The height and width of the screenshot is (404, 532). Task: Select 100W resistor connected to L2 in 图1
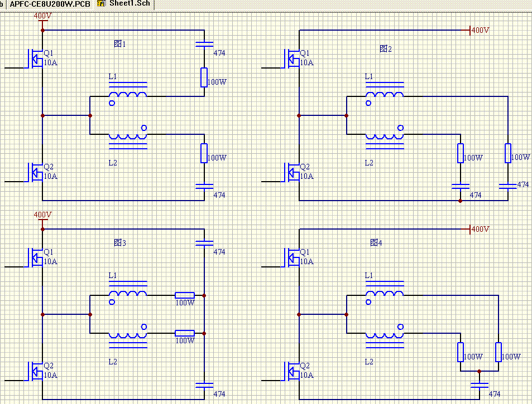204,153
